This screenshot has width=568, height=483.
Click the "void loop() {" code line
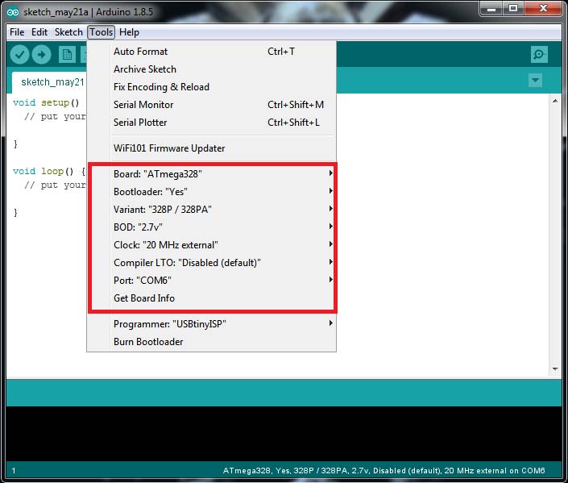(49, 171)
